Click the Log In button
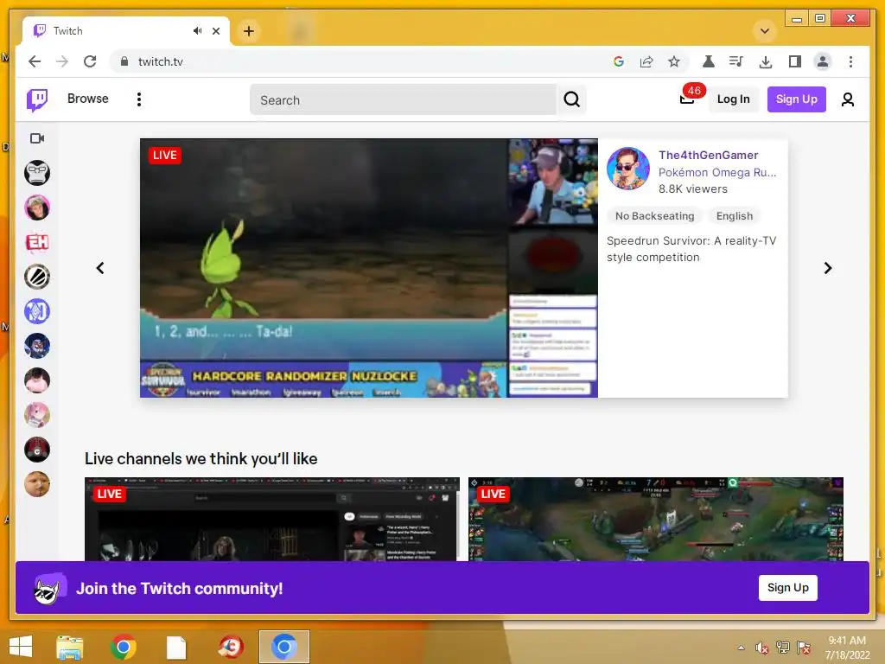The image size is (885, 664). click(x=733, y=99)
